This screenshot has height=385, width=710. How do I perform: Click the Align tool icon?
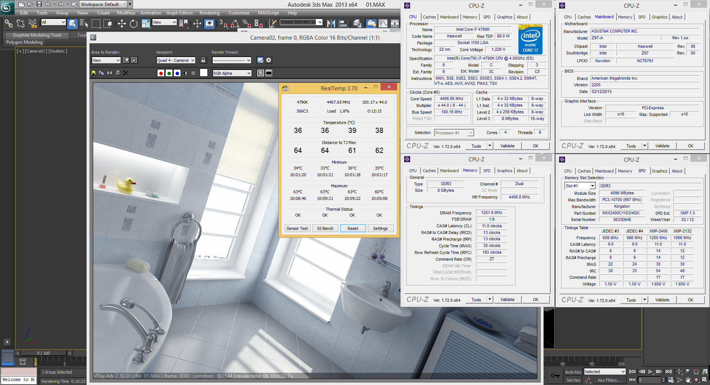(x=343, y=24)
